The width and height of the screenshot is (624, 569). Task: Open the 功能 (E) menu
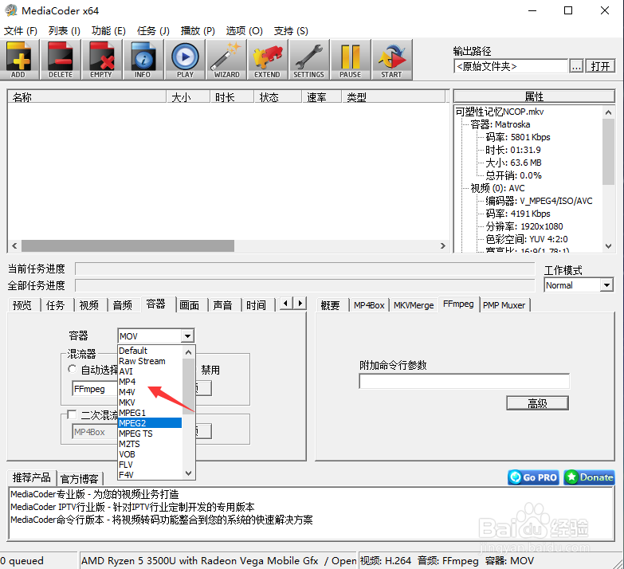(x=108, y=31)
